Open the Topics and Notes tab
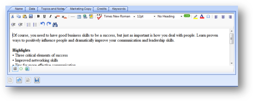The width and height of the screenshot is (253, 101). point(52,9)
